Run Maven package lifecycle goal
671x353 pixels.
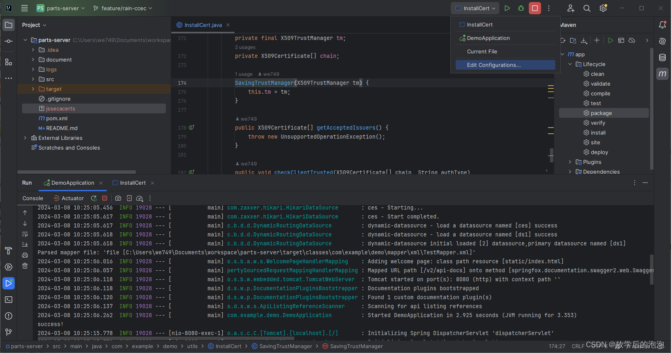click(604, 113)
